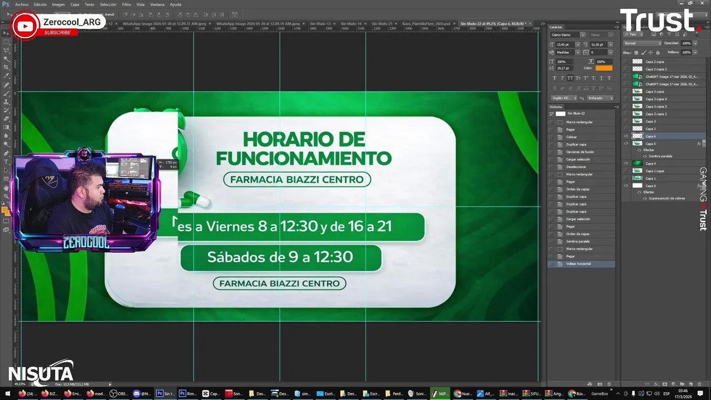Open the Enfocado anti-aliasing dropdown
The height and width of the screenshot is (400, 711).
coord(600,98)
